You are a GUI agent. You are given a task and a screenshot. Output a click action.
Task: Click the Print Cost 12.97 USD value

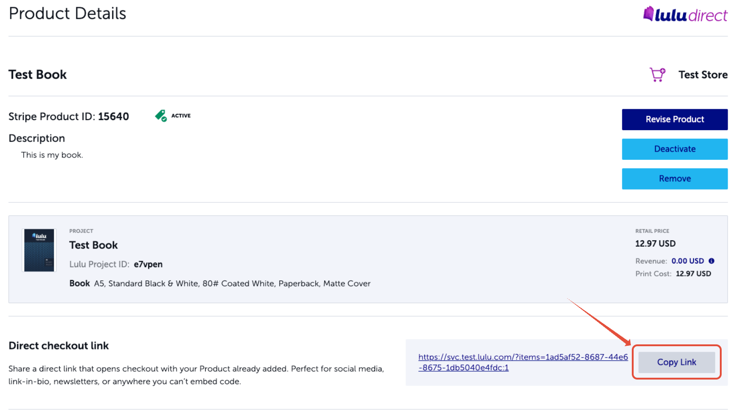(693, 274)
